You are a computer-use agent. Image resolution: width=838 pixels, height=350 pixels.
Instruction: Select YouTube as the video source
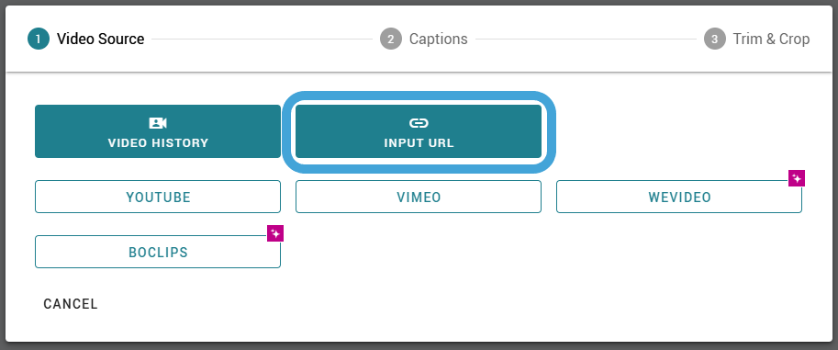coord(158,197)
